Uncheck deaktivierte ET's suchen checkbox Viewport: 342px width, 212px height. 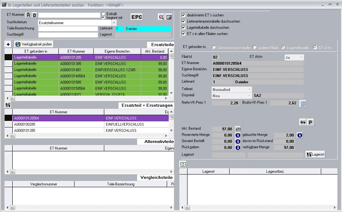pos(184,15)
